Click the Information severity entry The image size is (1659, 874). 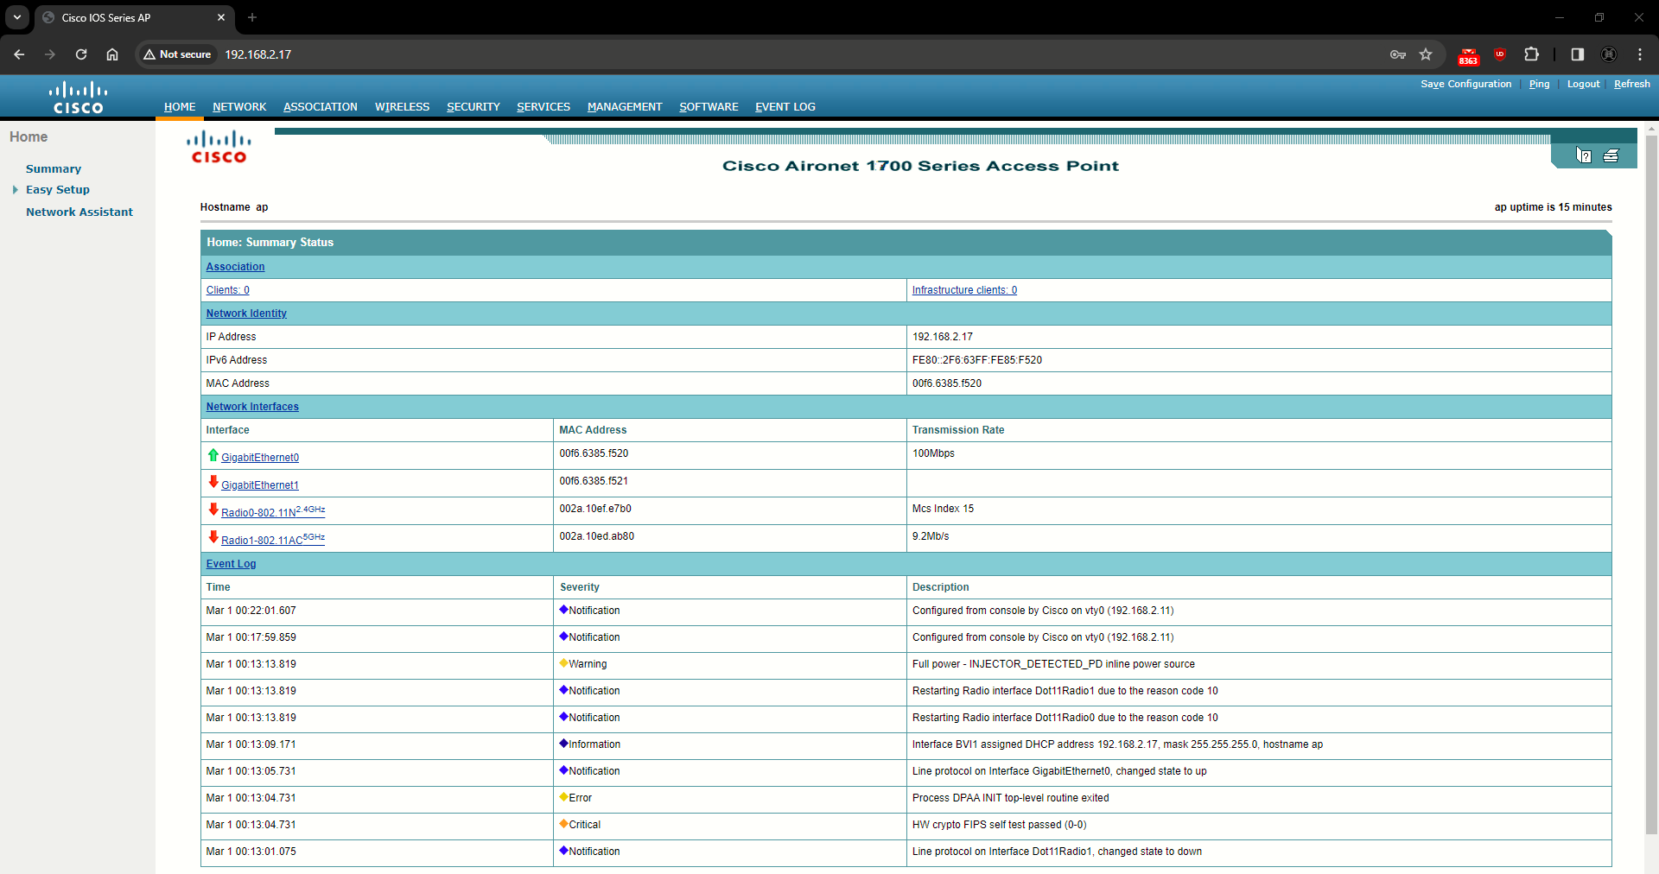tap(594, 744)
